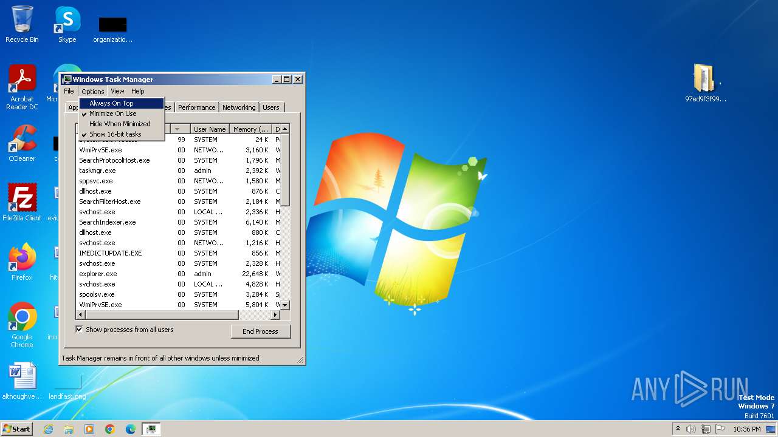Select the FileZilla Client shortcut
Image resolution: width=778 pixels, height=437 pixels.
coord(22,202)
